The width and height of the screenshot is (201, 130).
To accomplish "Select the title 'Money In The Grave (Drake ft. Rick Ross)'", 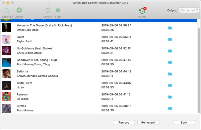I will pyautogui.click(x=44, y=25).
